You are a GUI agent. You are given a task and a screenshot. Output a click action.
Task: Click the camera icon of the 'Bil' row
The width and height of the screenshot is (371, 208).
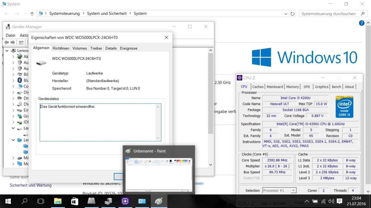(20, 74)
